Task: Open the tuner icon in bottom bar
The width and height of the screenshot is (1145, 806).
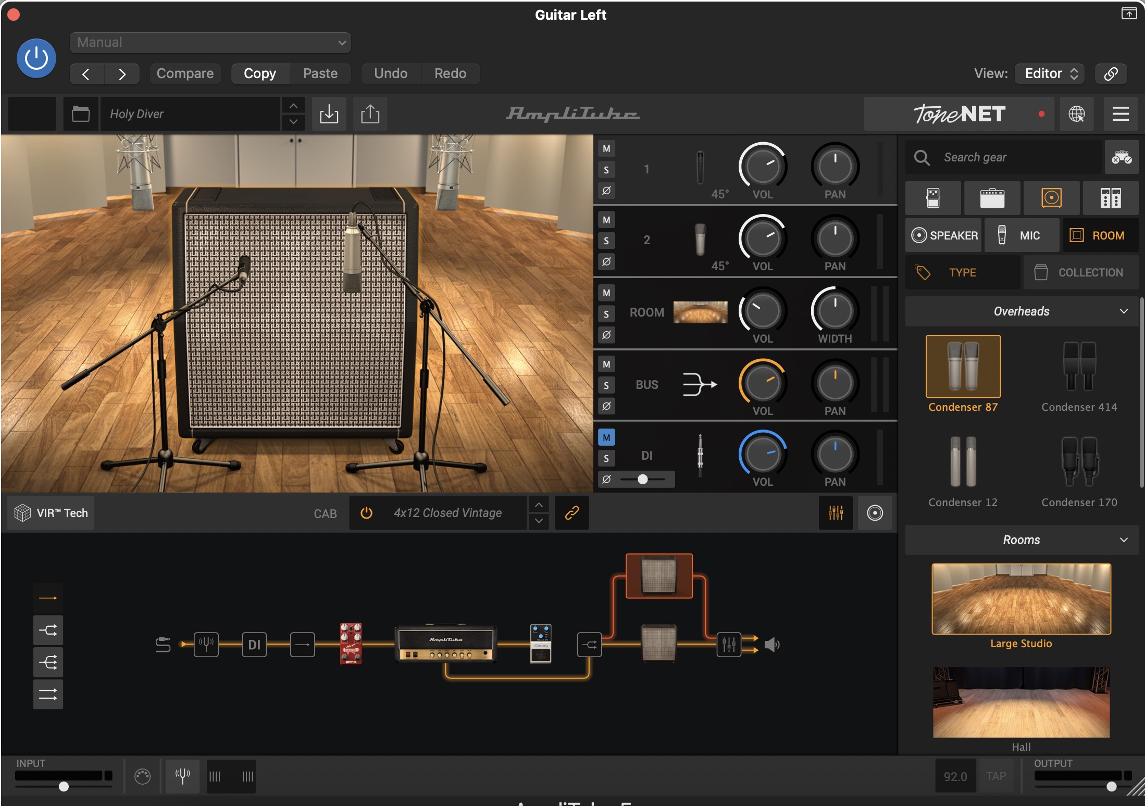Action: click(x=182, y=776)
